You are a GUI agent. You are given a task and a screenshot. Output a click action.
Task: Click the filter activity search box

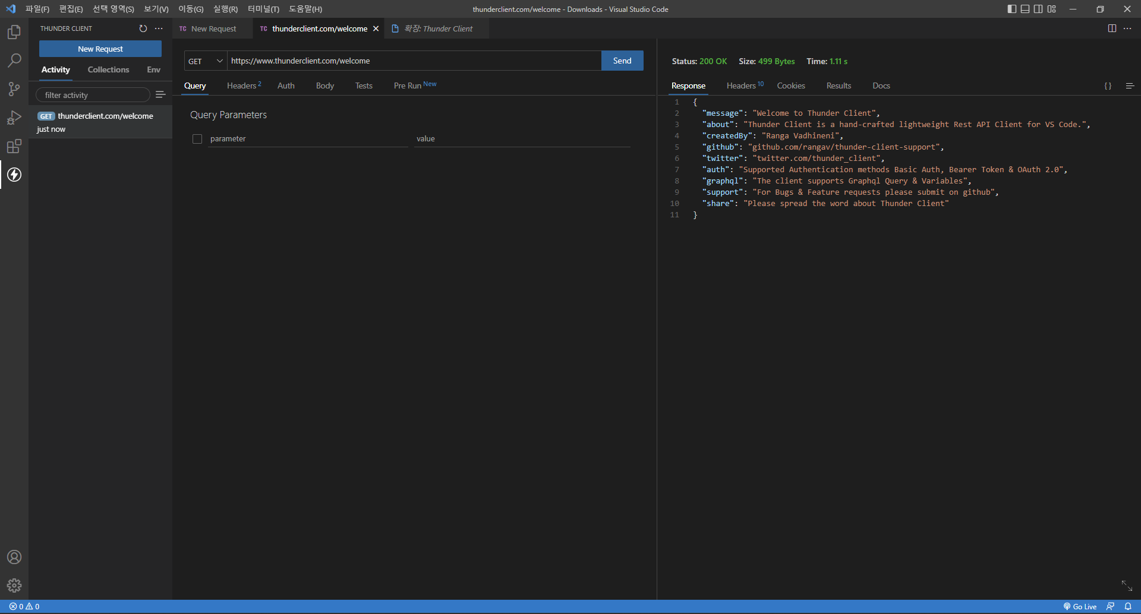click(93, 95)
